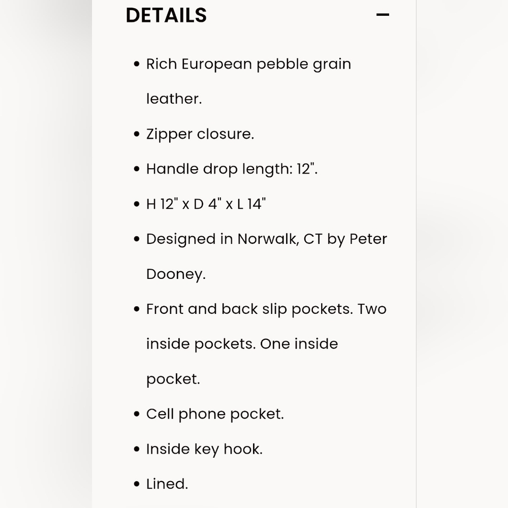Image resolution: width=508 pixels, height=508 pixels.
Task: Click the Inside key hook item
Action: (204, 450)
